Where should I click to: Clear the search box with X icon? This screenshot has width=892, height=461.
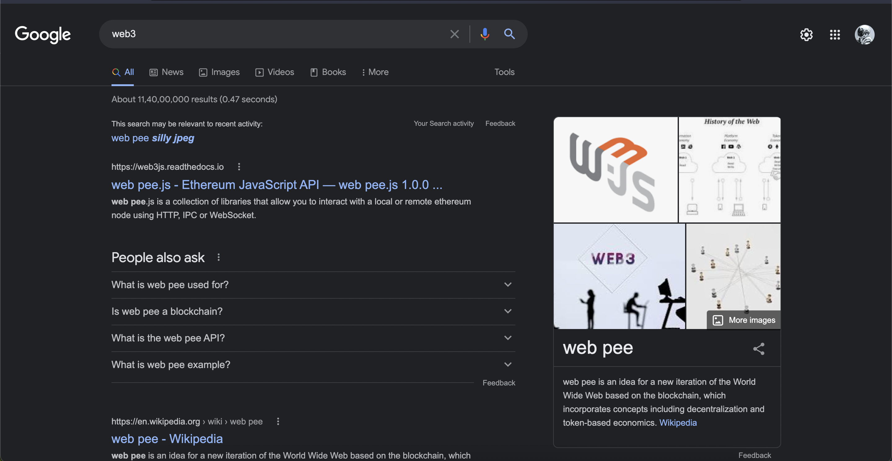(454, 34)
